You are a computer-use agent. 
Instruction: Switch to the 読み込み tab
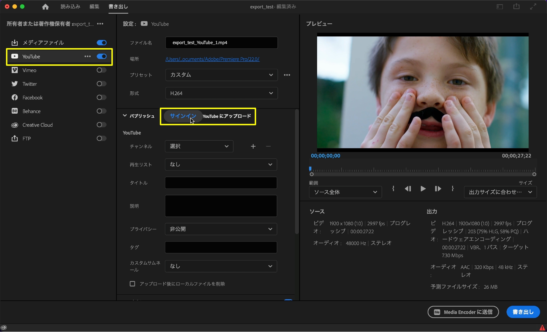tap(70, 7)
